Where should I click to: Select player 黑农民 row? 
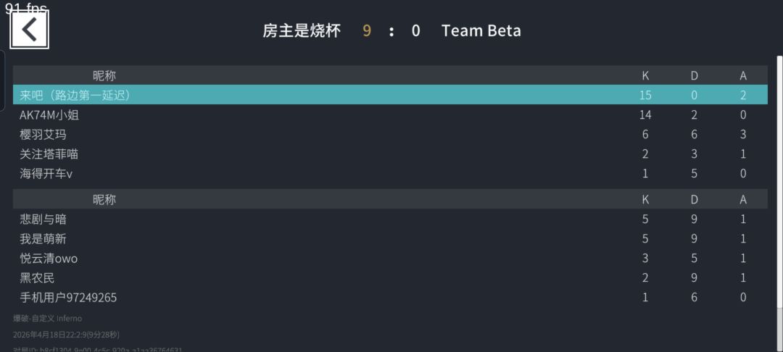[x=37, y=277]
